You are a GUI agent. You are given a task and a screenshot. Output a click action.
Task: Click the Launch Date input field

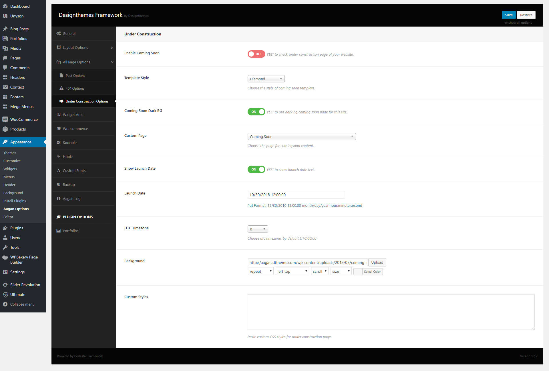point(296,195)
